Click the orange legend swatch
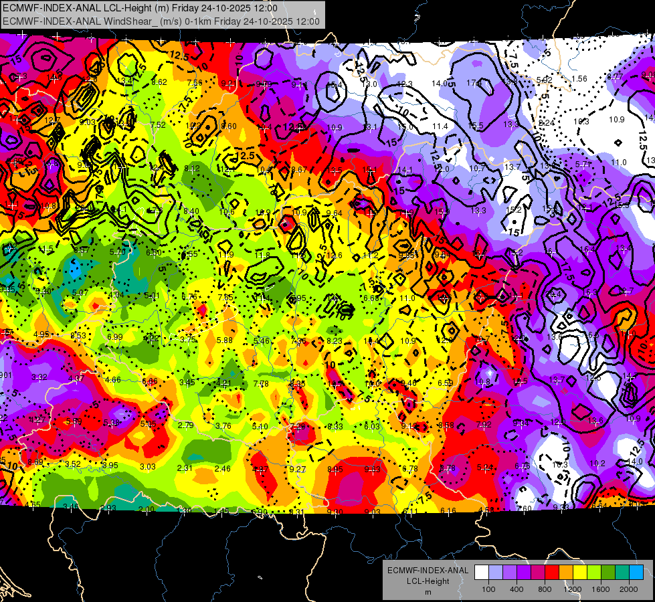This screenshot has height=602, width=655. (x=566, y=573)
